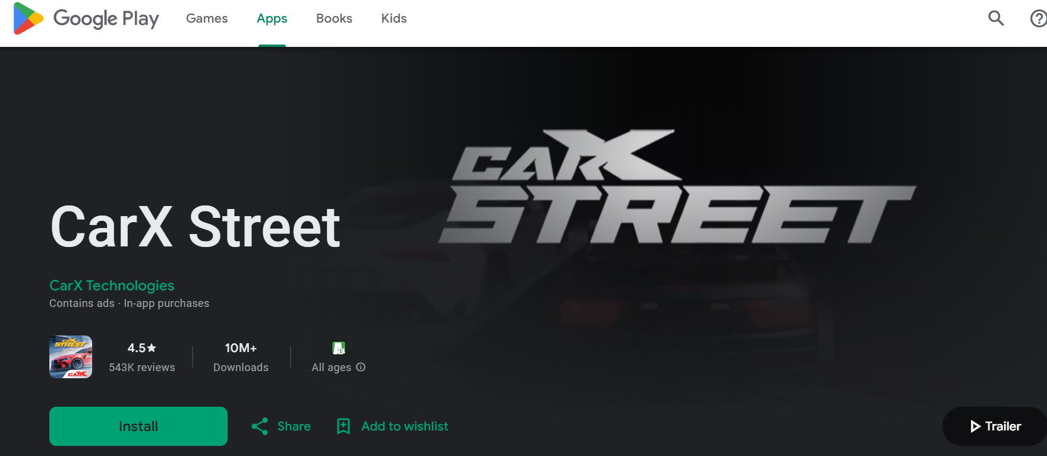Click the wishlist bookmark icon
This screenshot has height=456, width=1047.
(343, 426)
